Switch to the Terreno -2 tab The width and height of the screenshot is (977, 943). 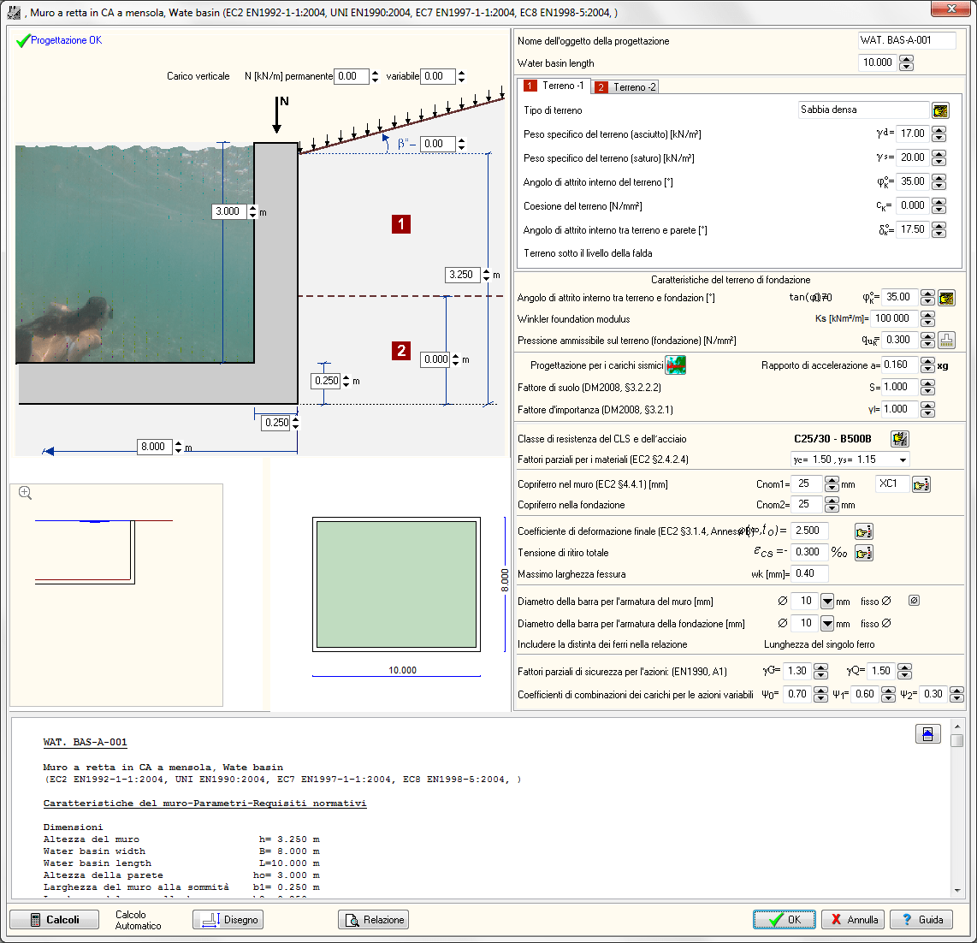pyautogui.click(x=625, y=87)
